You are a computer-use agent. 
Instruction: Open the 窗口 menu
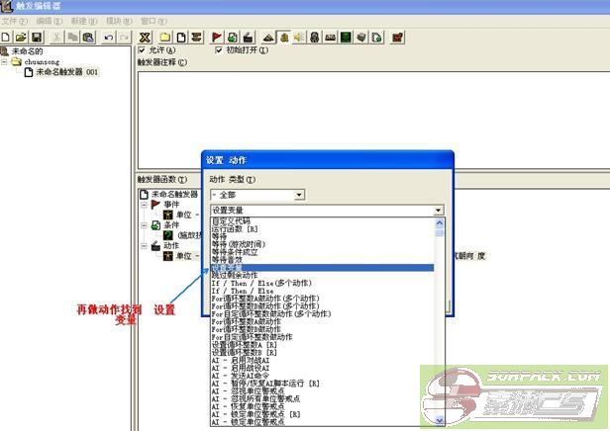point(151,20)
